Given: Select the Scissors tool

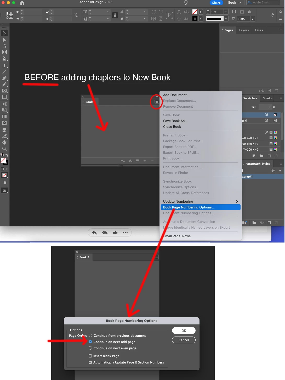Looking at the screenshot, I should 4,104.
